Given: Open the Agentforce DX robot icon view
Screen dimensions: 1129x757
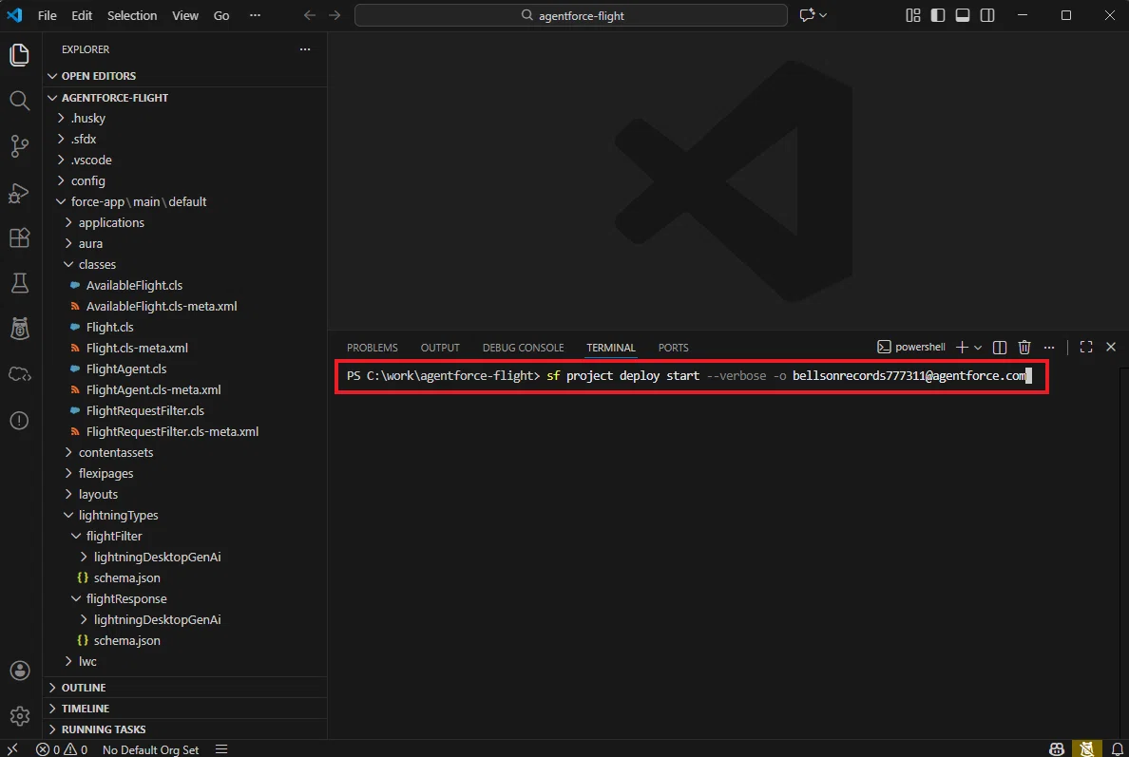Looking at the screenshot, I should (19, 329).
